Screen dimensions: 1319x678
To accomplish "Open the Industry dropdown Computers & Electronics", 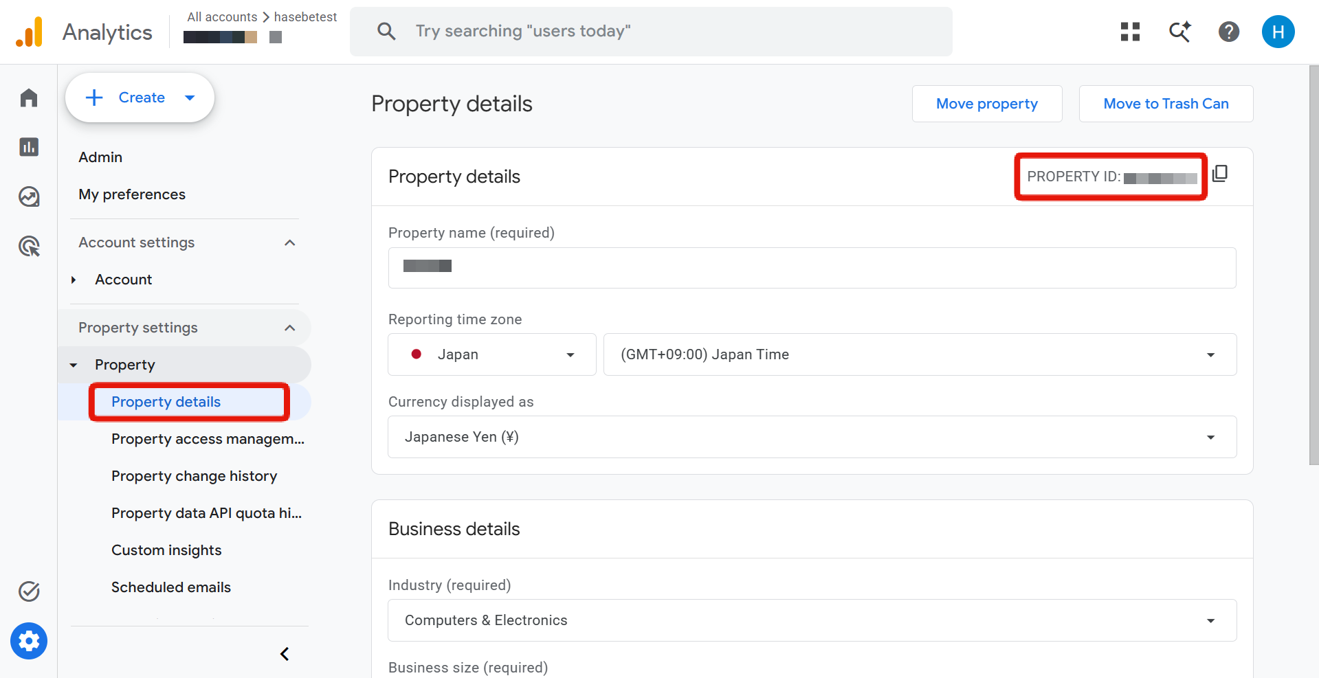I will [x=812, y=620].
